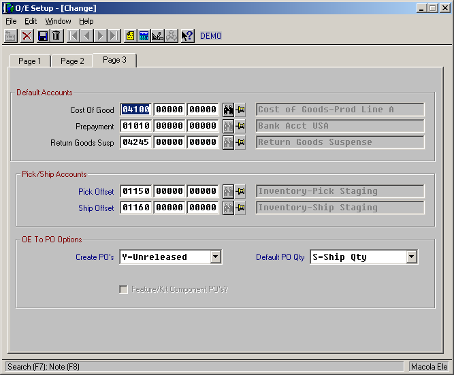Click the Return Goods Suspense description
Image resolution: width=454 pixels, height=375 pixels.
340,142
